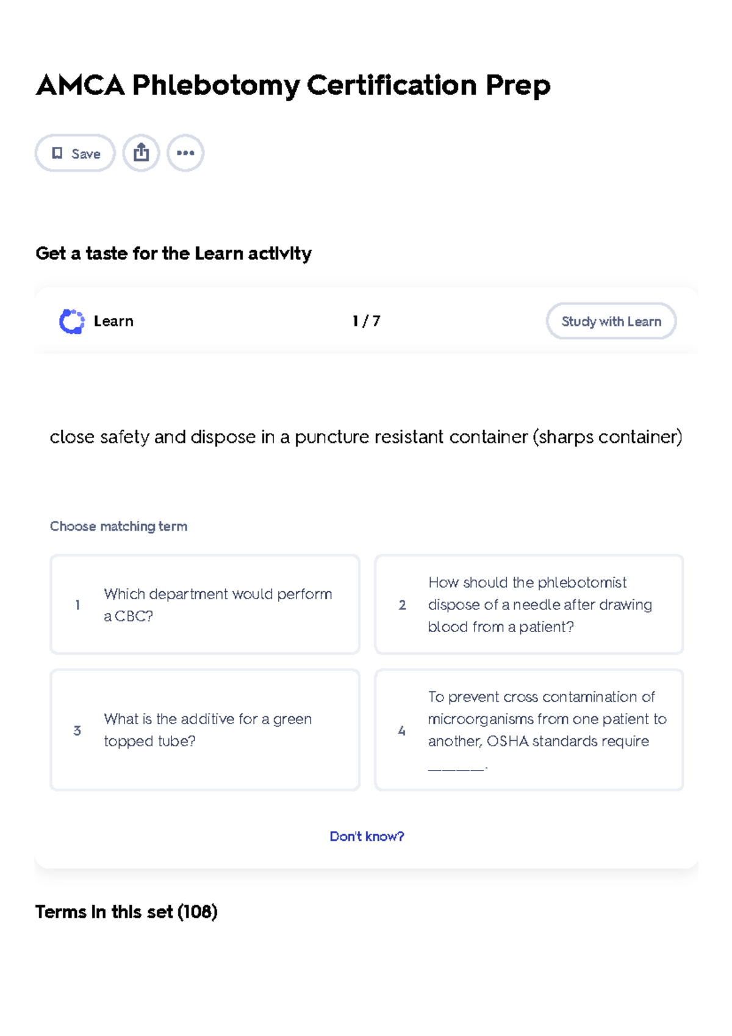
Task: Choose answer about disposing of a needle
Action: tap(529, 605)
